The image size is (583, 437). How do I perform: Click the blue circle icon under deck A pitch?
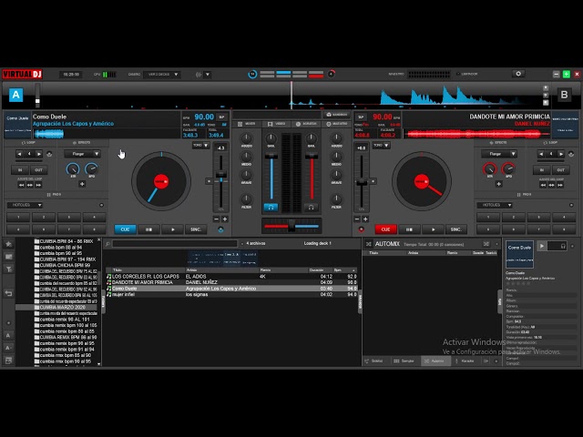pyautogui.click(x=220, y=229)
